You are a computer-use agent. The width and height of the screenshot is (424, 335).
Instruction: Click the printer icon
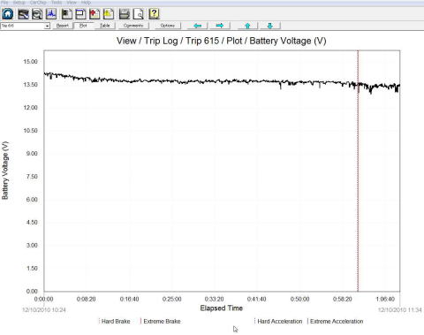[125, 14]
